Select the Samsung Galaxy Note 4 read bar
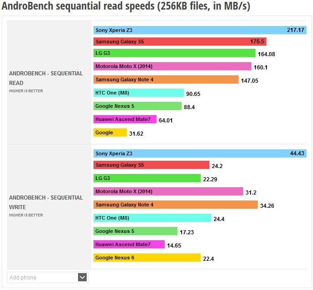Screen dimensions: 313x290 pyautogui.click(x=166, y=79)
